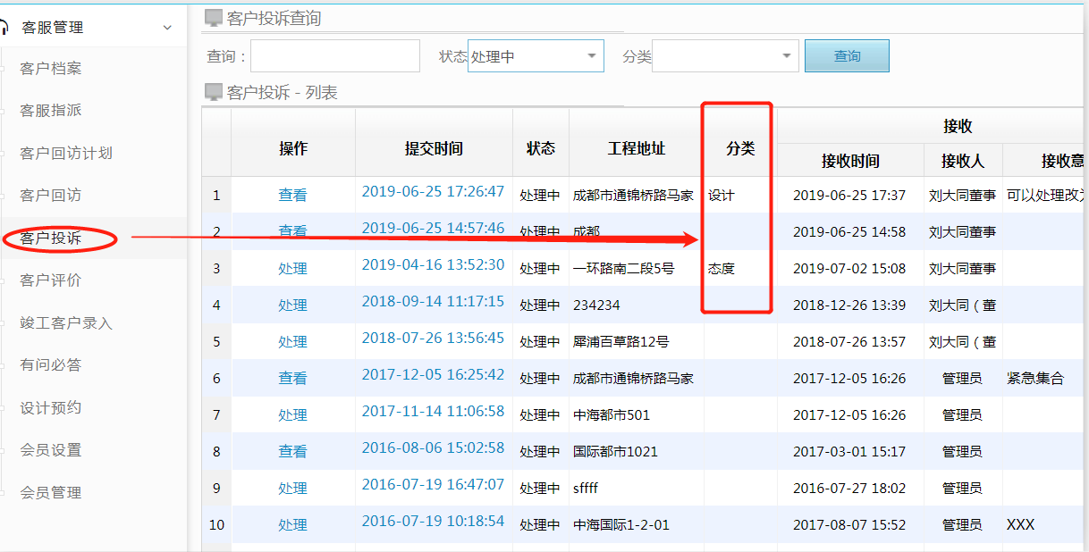
Task: Open 客户档案 in the sidebar
Action: [x=51, y=69]
